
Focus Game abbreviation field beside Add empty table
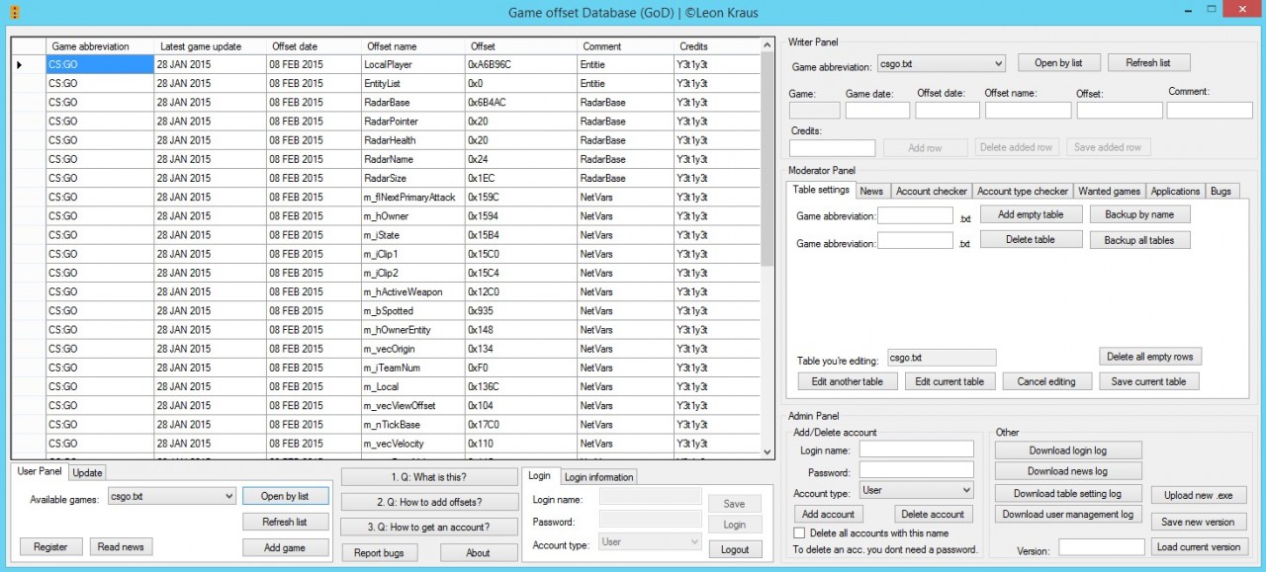point(916,215)
